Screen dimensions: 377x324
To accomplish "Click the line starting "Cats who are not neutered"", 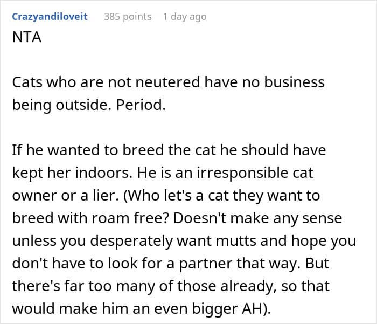I will coord(168,82).
